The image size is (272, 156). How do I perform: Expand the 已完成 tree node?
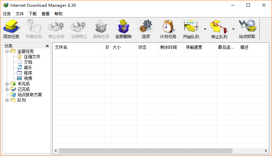pyautogui.click(x=7, y=89)
